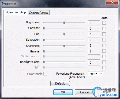This screenshot has height=99, width=120.
Task: Click the Saturation value field
Action: click(94, 40)
